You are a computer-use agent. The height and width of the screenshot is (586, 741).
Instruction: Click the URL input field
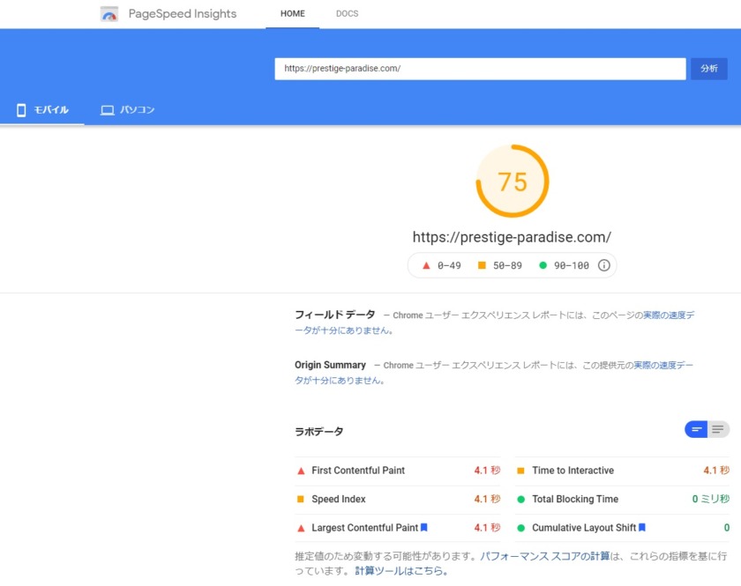[480, 69]
